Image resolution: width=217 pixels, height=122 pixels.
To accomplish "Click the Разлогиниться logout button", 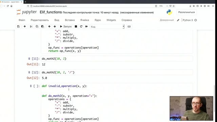I will (x=186, y=12).
